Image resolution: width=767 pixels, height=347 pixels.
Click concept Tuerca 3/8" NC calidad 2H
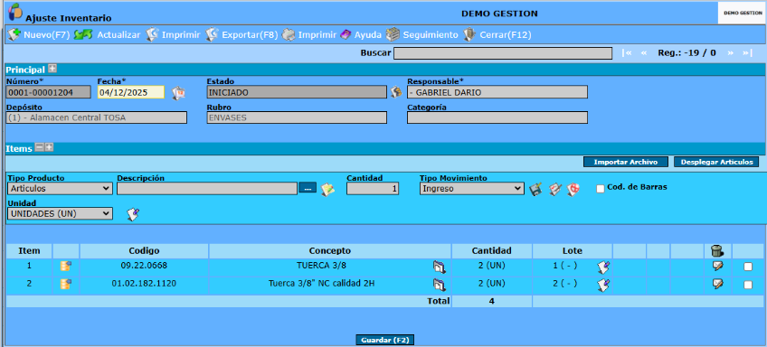point(321,283)
